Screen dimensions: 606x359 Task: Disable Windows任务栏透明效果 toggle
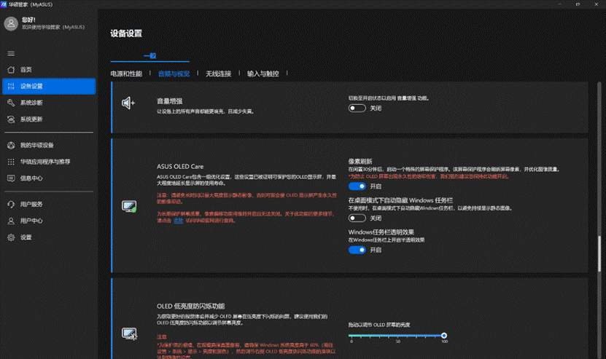(x=357, y=250)
